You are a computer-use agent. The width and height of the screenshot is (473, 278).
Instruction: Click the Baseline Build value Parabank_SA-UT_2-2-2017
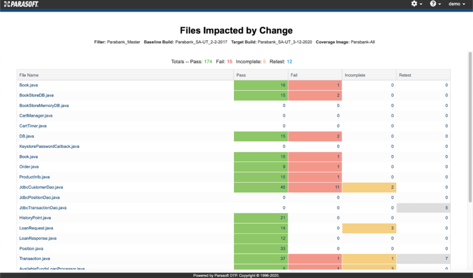[x=201, y=42]
